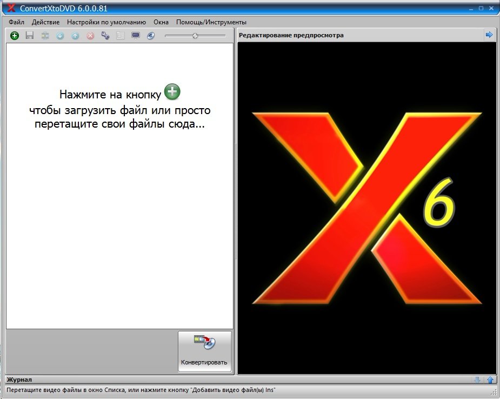Click the large green plus in the file list
Image resolution: width=500 pixels, height=399 pixels.
pos(172,92)
